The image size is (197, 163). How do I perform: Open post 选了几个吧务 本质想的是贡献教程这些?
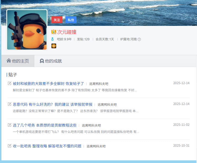[x=45, y=125]
